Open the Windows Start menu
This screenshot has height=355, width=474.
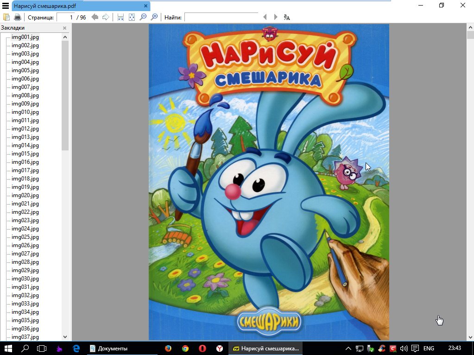8,349
